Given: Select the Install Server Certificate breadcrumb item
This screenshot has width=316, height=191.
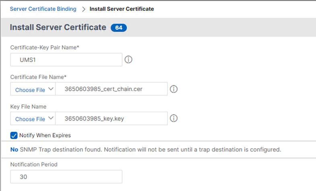Looking at the screenshot, I should click(122, 8).
